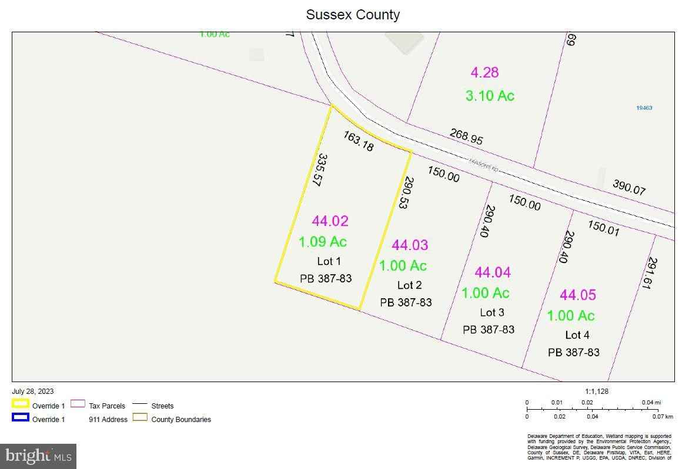
Task: Toggle the Tax Parcels layer label
Action: click(x=107, y=406)
